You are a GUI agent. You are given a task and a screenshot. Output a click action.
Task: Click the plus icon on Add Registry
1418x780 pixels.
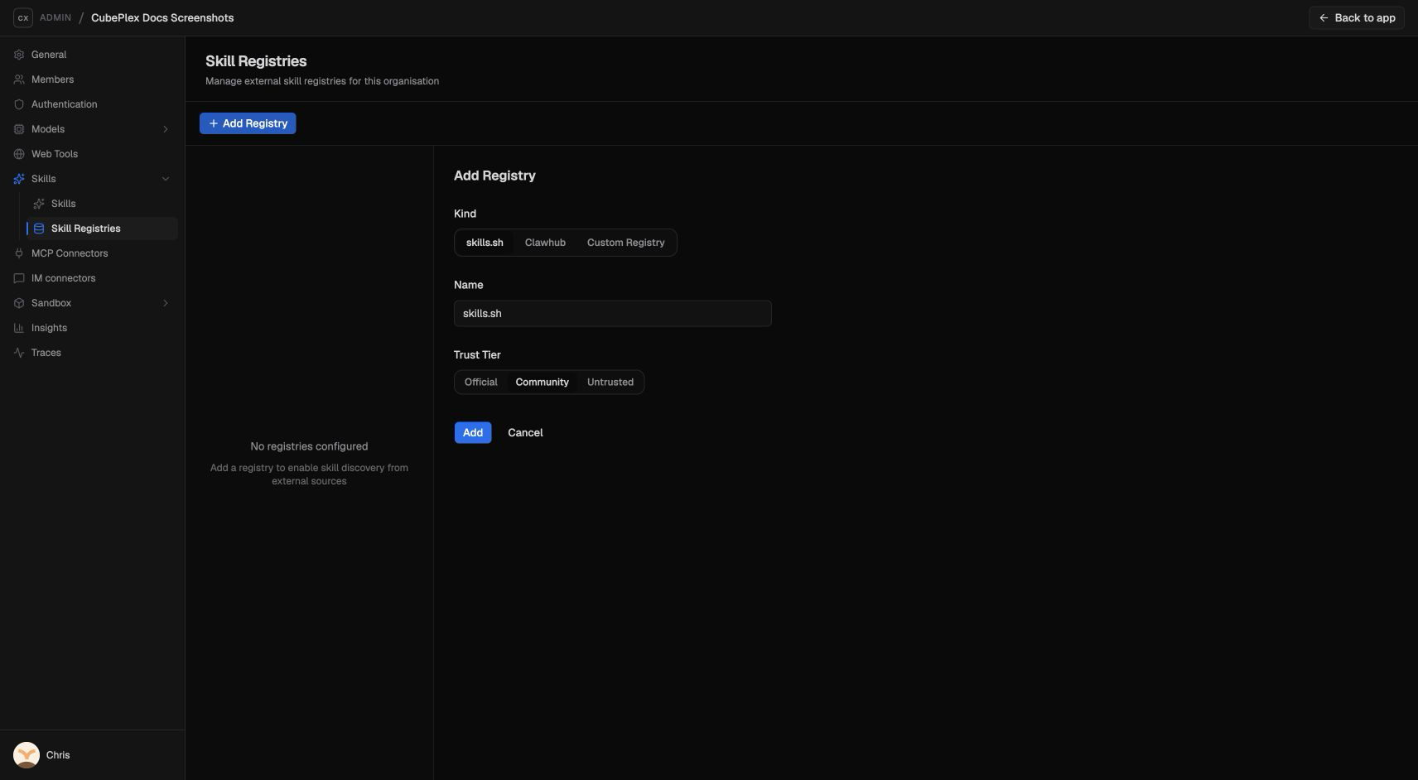click(214, 123)
